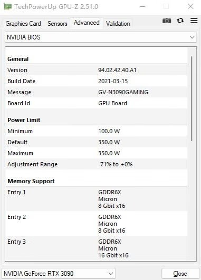The width and height of the screenshot is (201, 280).
Task: Click the GPU-Z app icon in title bar
Action: coord(7,6)
